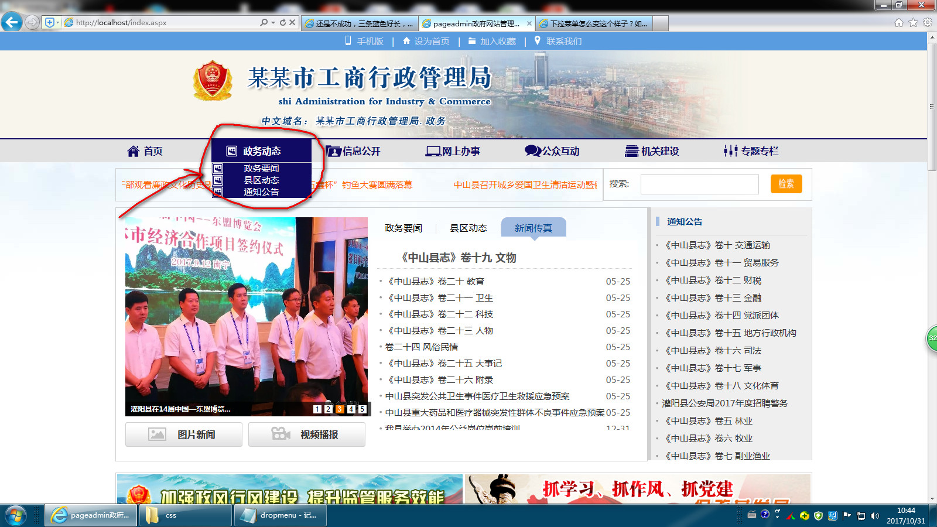This screenshot has height=527, width=937.
Task: Switch to 新闻传真 news tab
Action: click(x=534, y=228)
